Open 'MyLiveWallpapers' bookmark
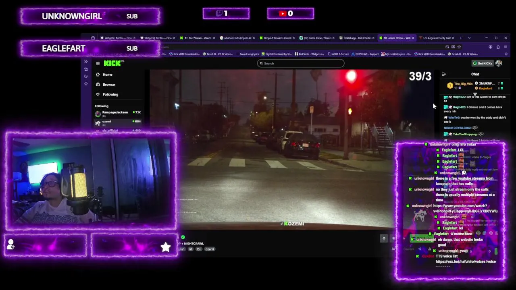 [x=396, y=54]
